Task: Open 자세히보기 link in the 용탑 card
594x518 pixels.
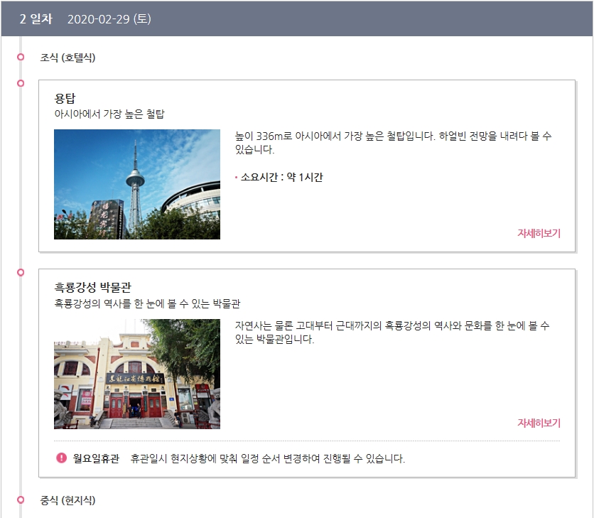Action: pyautogui.click(x=539, y=233)
